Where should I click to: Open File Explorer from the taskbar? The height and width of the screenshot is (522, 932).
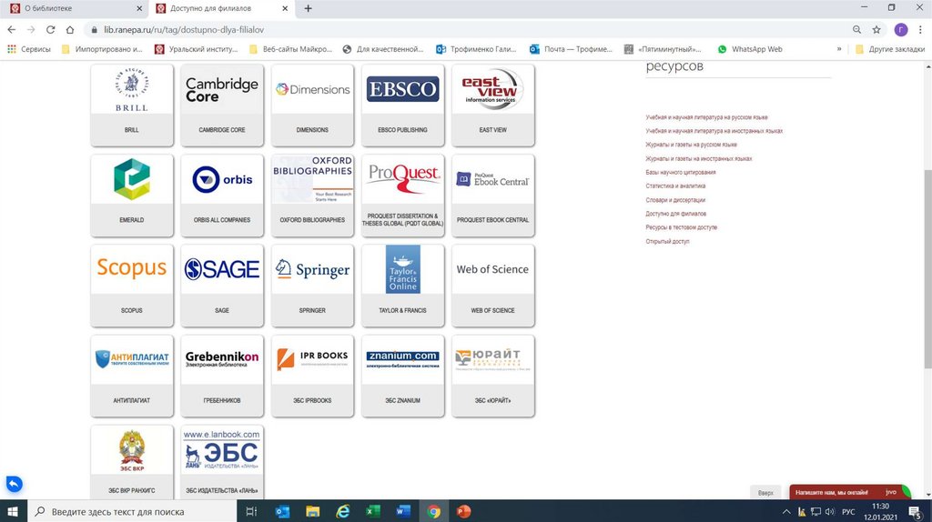(313, 511)
